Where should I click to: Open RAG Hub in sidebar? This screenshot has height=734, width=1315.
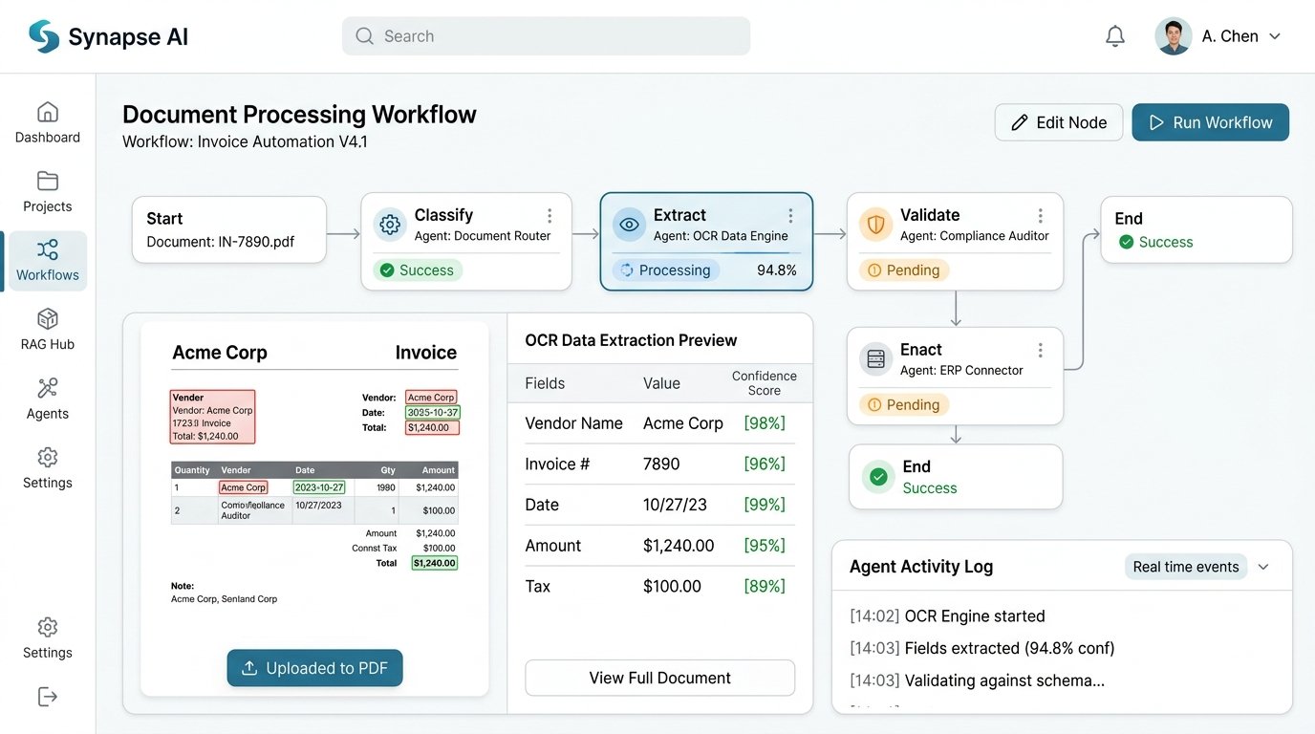tap(48, 330)
